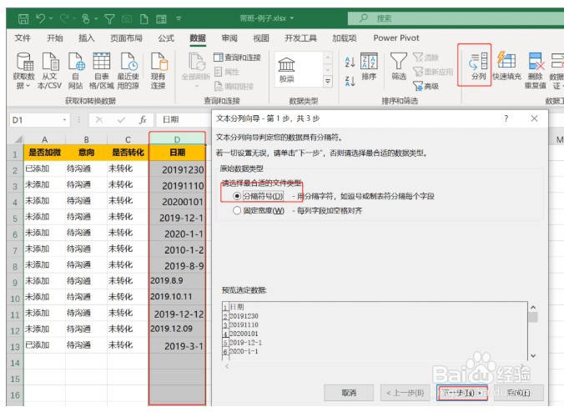Click cell with date 20191230
564x412 pixels.
(x=177, y=169)
